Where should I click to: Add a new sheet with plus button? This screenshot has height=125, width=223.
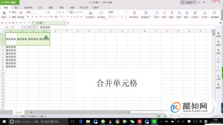click(x=31, y=112)
